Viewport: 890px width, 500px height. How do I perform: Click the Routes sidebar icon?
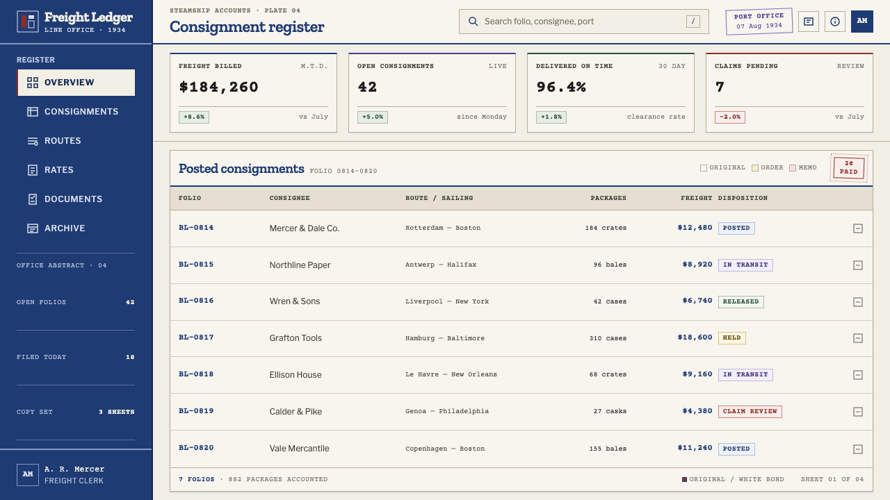(x=33, y=141)
